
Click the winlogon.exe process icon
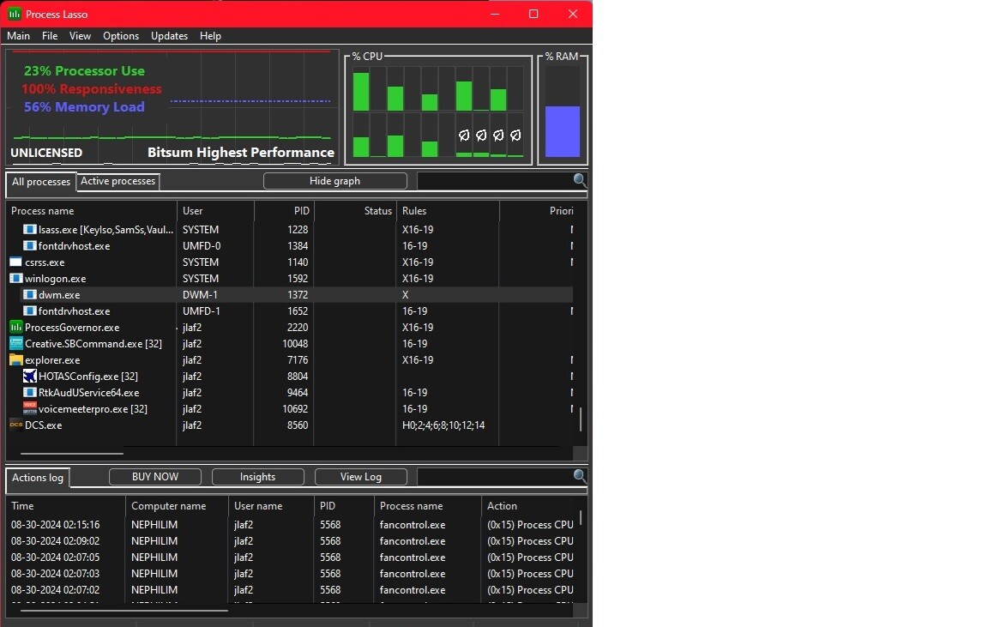[15, 279]
